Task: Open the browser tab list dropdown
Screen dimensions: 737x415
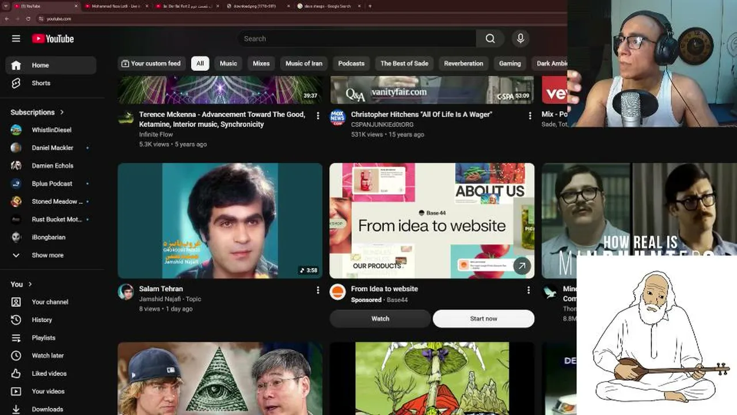Action: tap(5, 6)
